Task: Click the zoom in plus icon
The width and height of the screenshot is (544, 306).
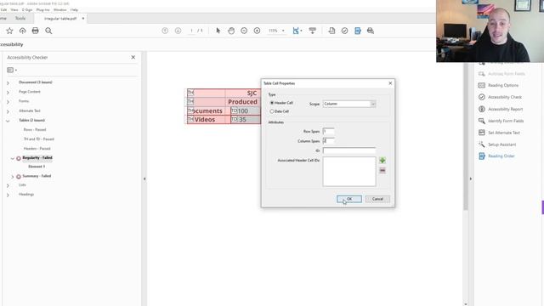Action: click(x=257, y=31)
